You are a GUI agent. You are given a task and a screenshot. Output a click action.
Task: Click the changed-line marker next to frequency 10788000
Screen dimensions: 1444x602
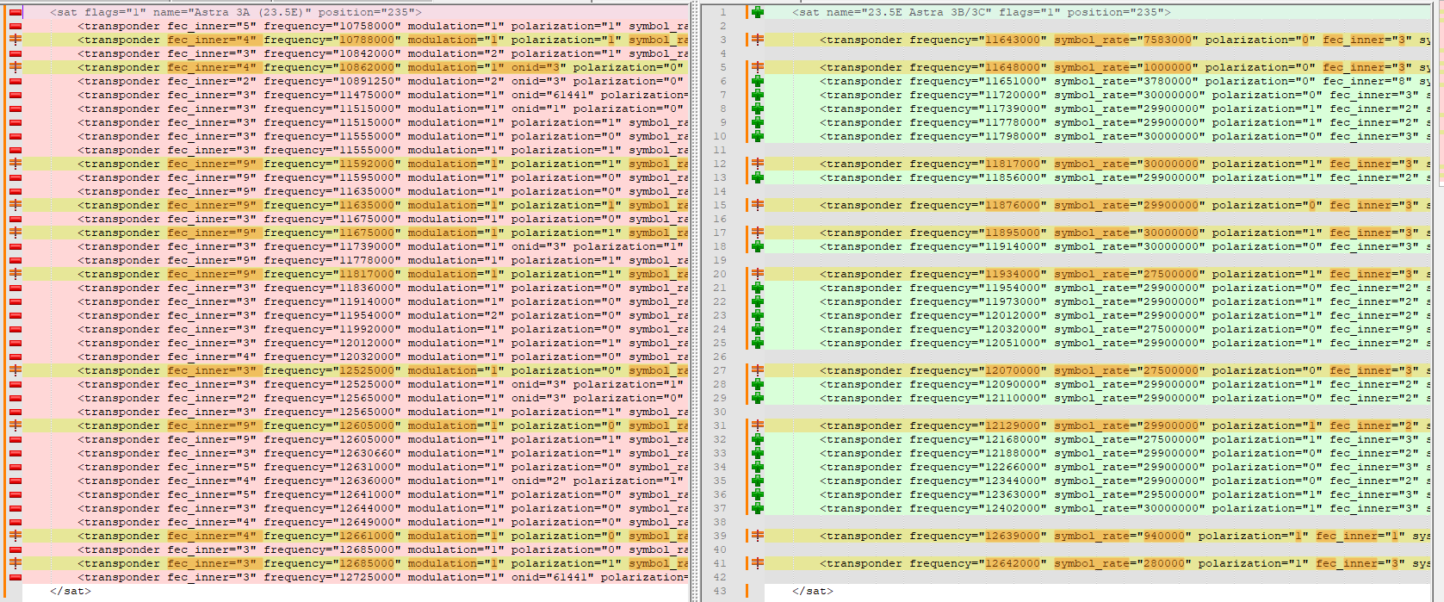point(15,40)
